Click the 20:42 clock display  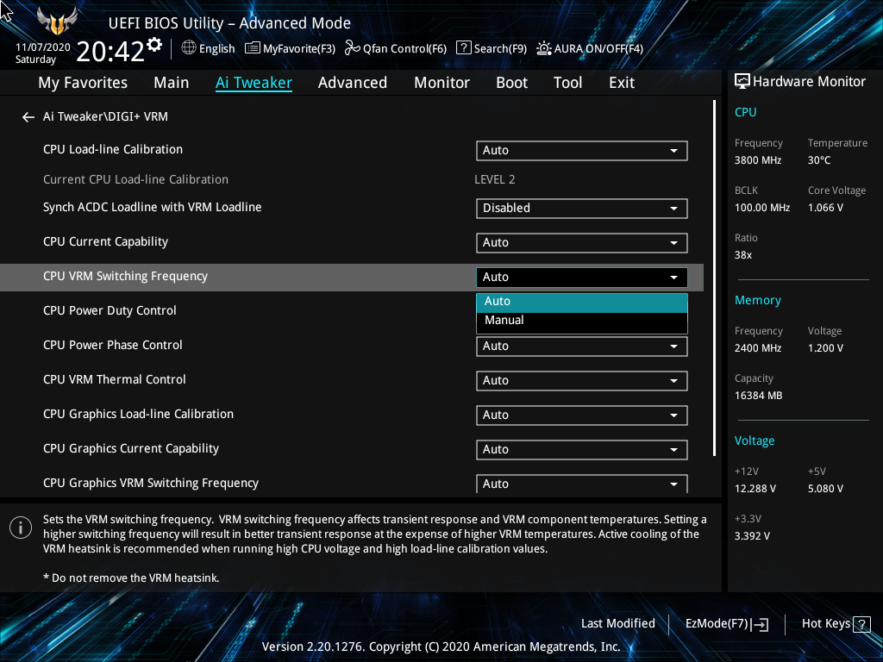coord(110,52)
